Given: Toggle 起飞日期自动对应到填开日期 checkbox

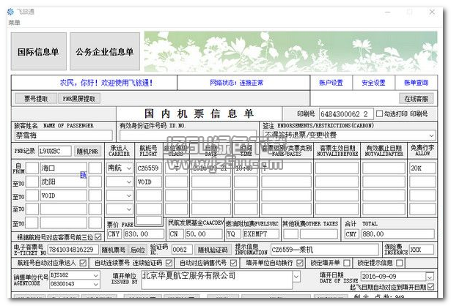Looking at the screenshot, I should 431,287.
